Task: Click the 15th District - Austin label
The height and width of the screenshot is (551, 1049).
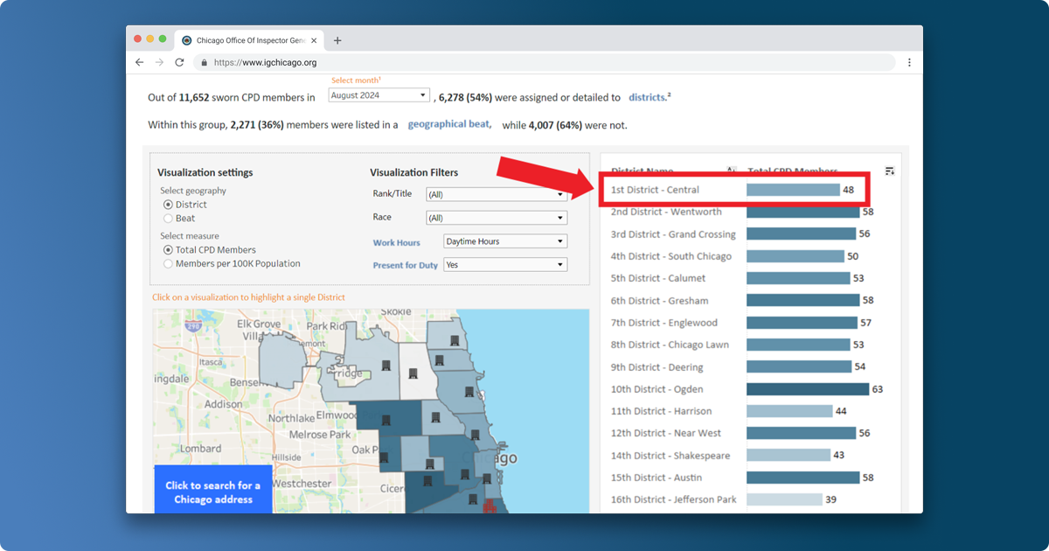Action: click(658, 478)
